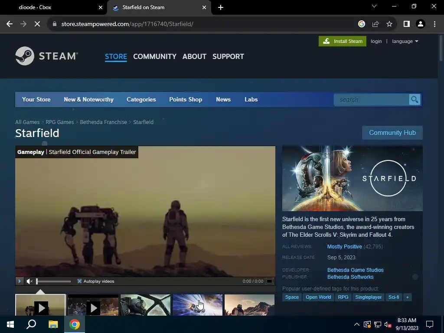Open Mostly Positive reviews link
The width and height of the screenshot is (444, 333).
344,247
